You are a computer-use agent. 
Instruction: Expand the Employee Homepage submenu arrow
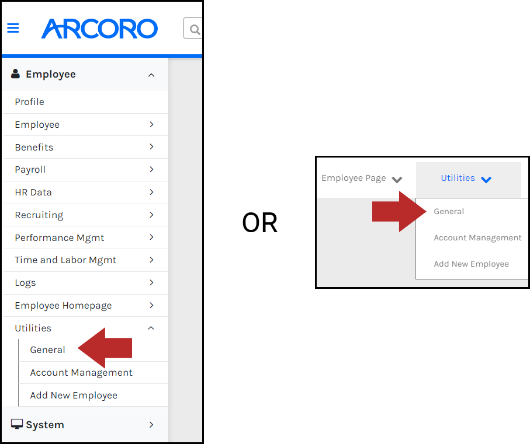click(151, 305)
